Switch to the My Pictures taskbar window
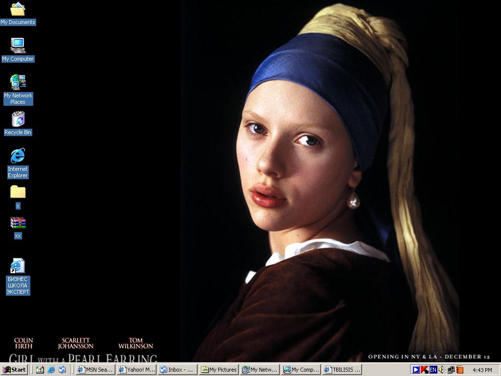 tap(219, 370)
